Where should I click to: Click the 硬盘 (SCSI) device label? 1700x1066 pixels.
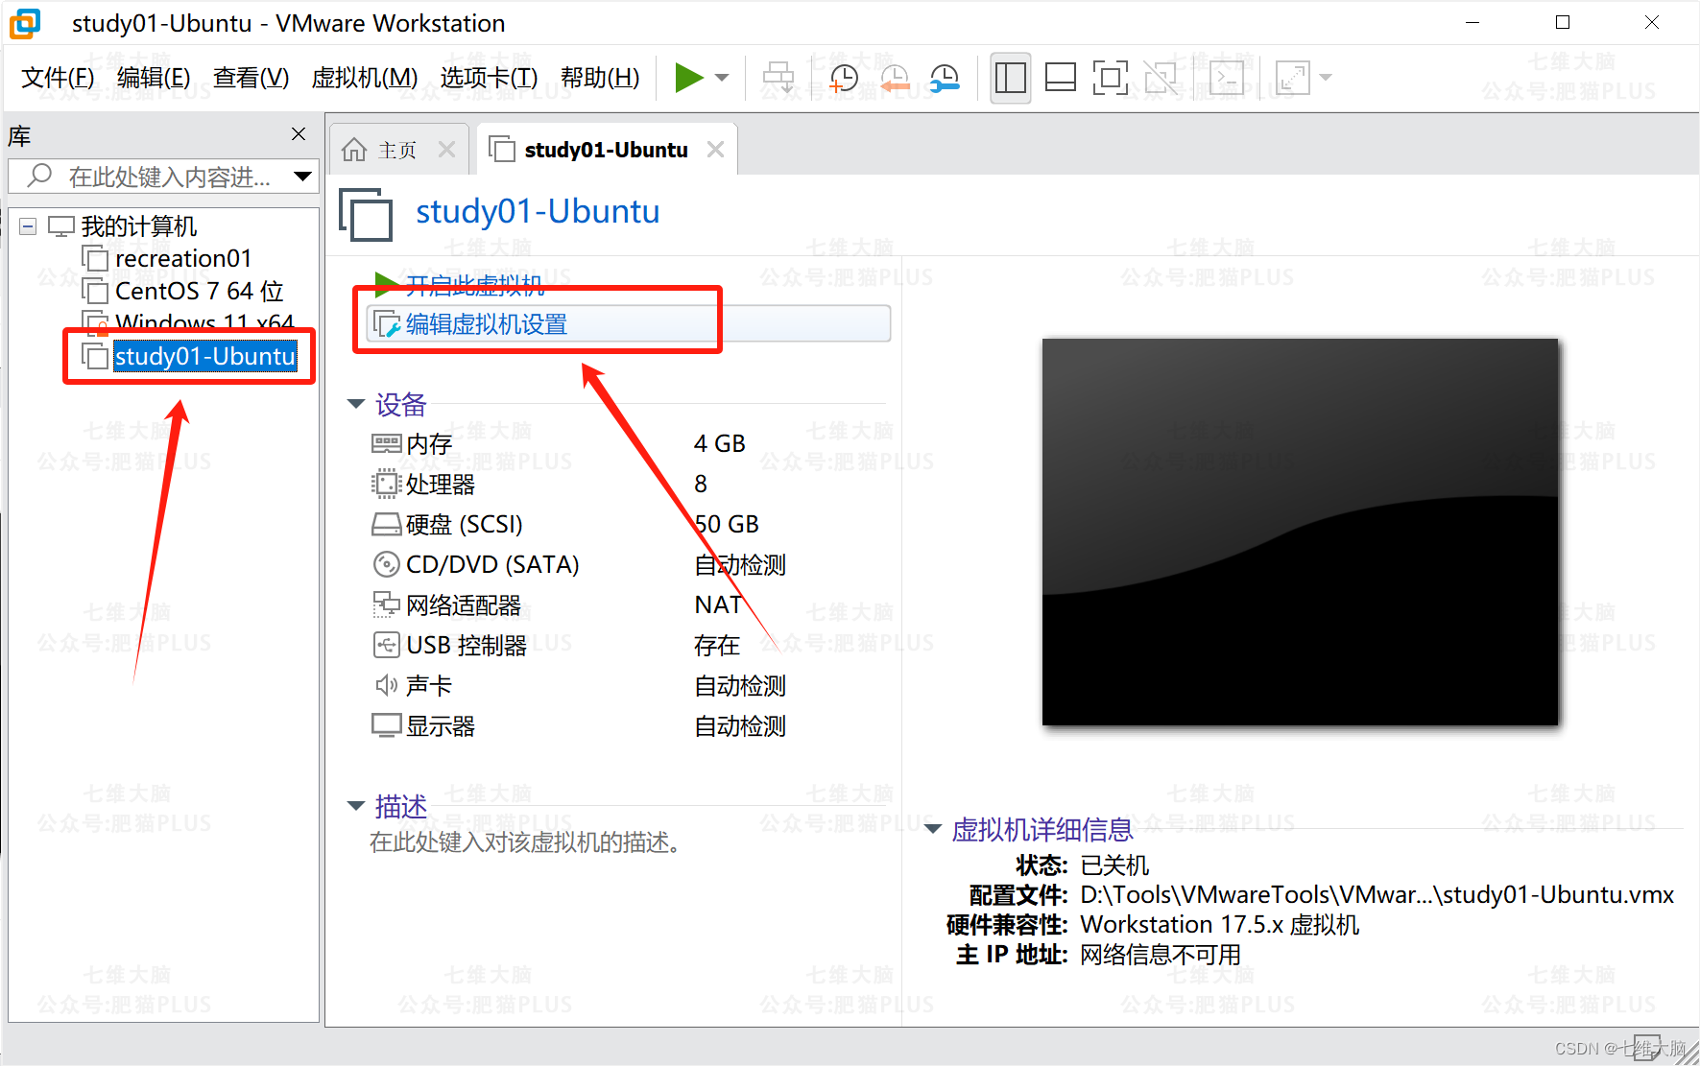464,524
